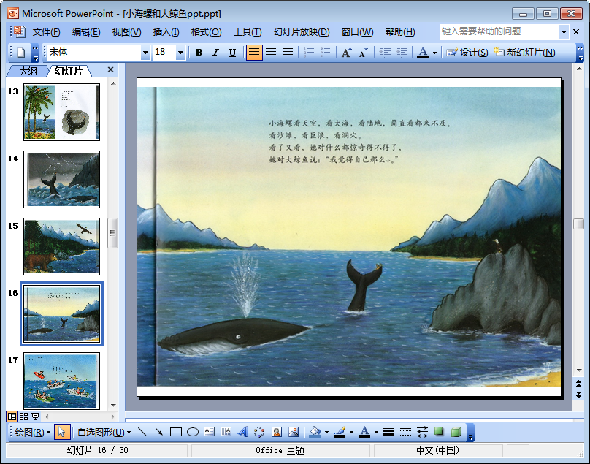Select the Arrow drawing tool

[x=158, y=432]
